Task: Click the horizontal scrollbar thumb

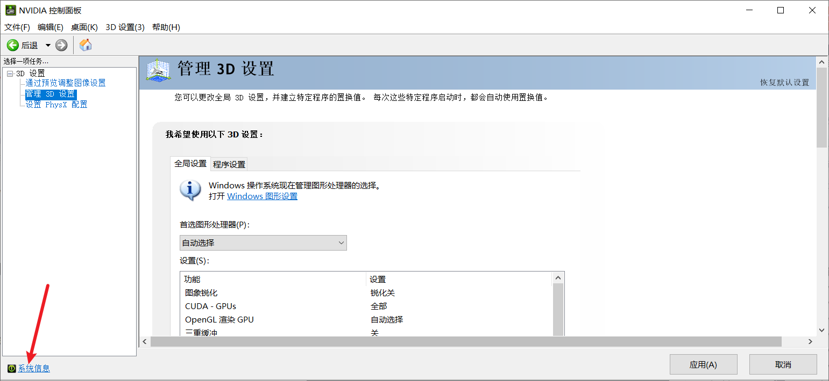Action: pyautogui.click(x=466, y=342)
